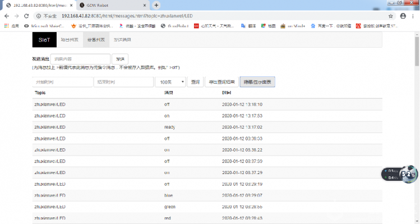Image resolution: width=420 pixels, height=224 pixels.
Task: Go back with the browser back arrow
Action: pos(7,16)
